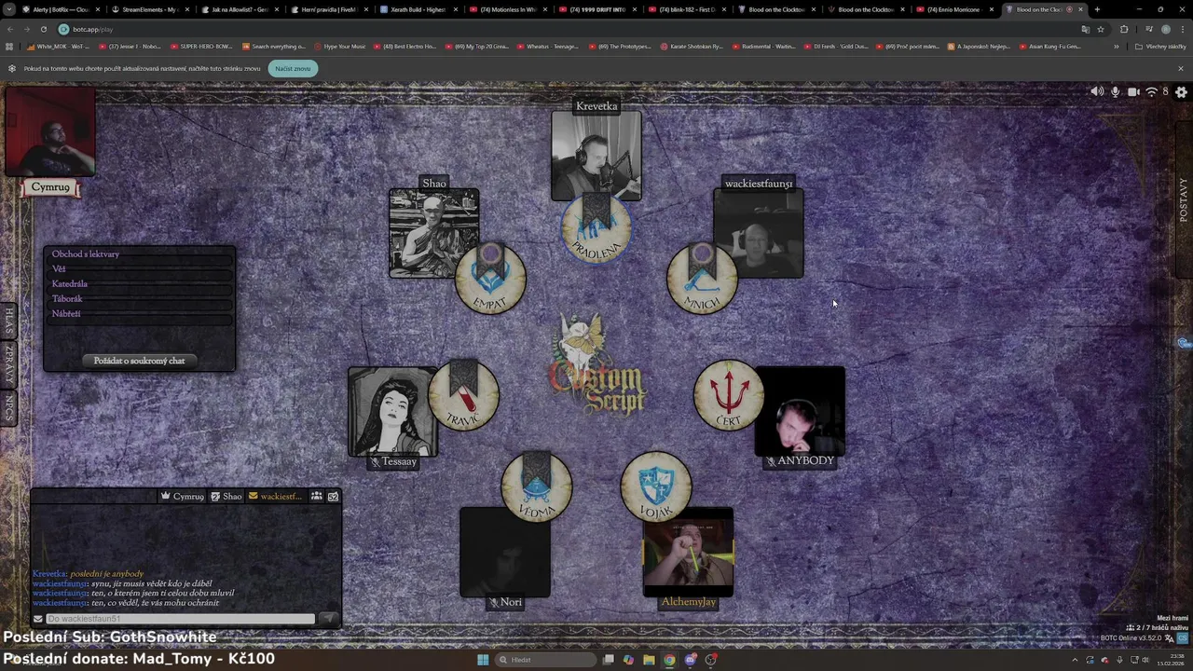Open AlchemyJay's player video
Image resolution: width=1193 pixels, height=671 pixels.
pos(688,552)
